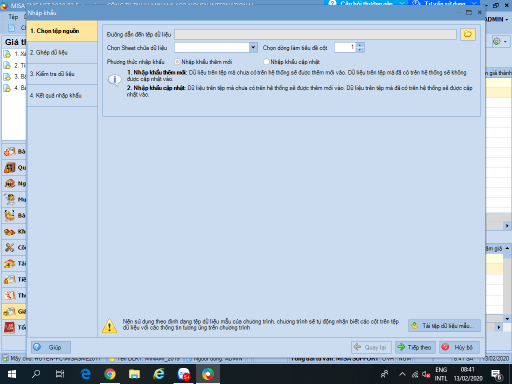Click the yellow warning triangle icon
This screenshot has width=512, height=384.
tap(109, 325)
